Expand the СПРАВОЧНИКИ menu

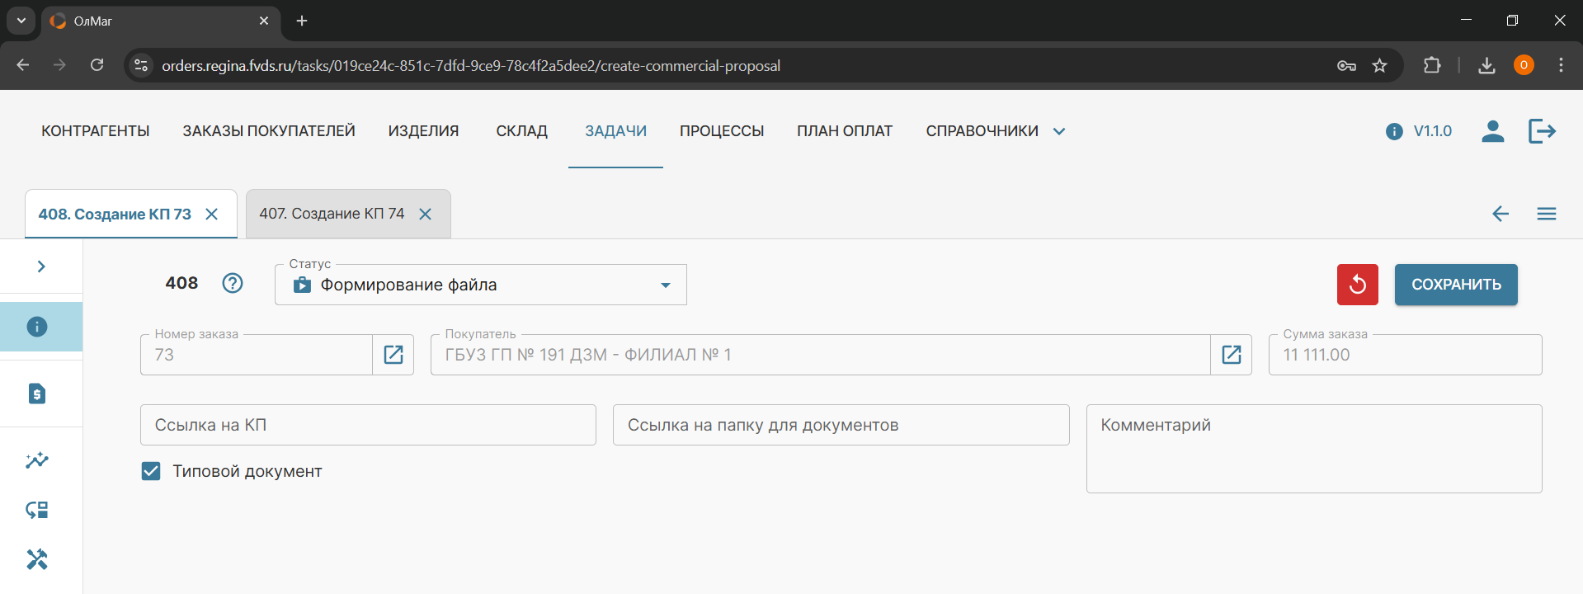click(995, 131)
